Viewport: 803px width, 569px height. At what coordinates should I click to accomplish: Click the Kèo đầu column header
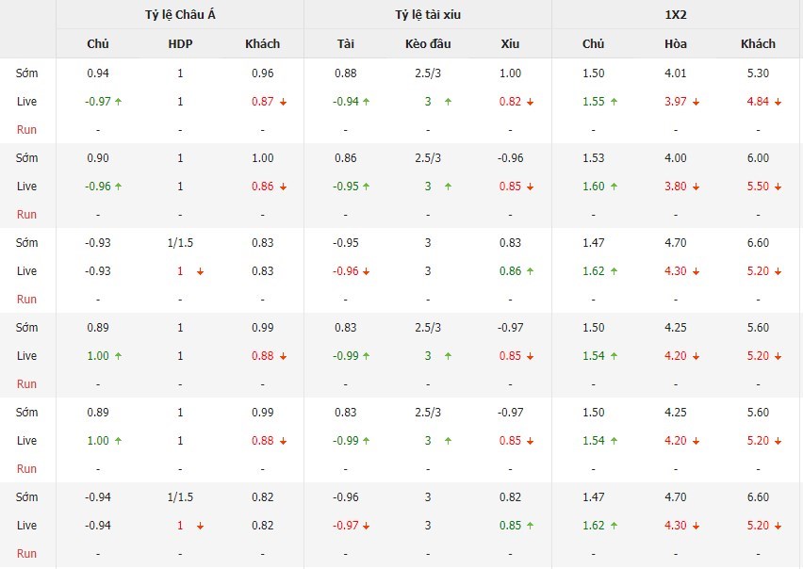(428, 43)
